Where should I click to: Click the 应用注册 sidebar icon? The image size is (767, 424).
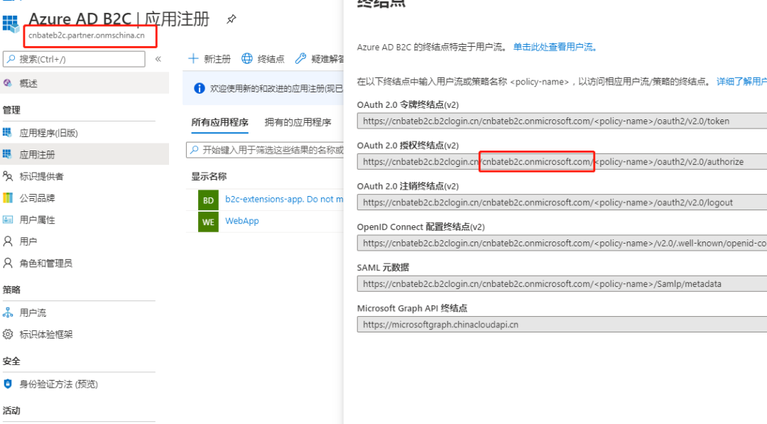click(x=7, y=155)
